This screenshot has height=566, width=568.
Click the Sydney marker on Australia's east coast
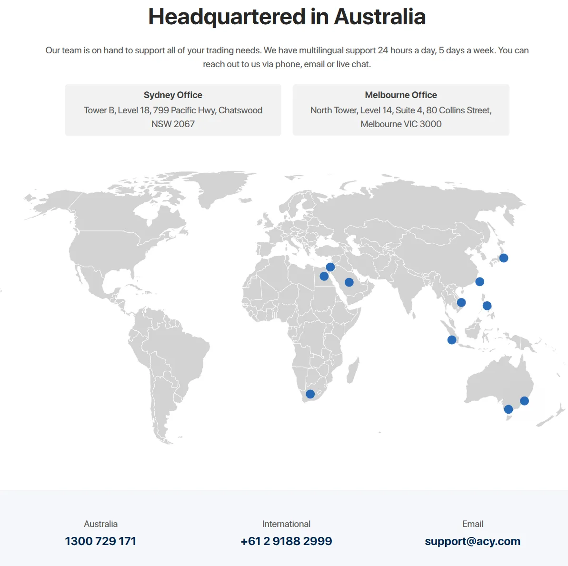point(524,401)
